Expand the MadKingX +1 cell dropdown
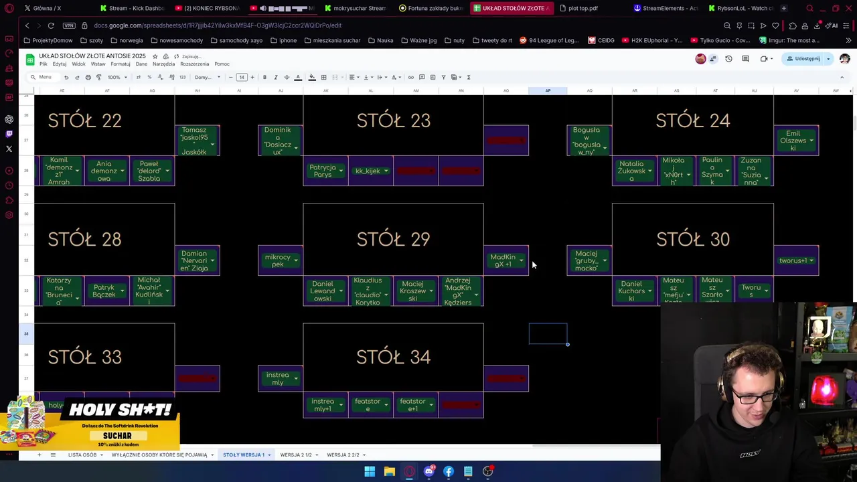857x482 pixels. pyautogui.click(x=521, y=260)
